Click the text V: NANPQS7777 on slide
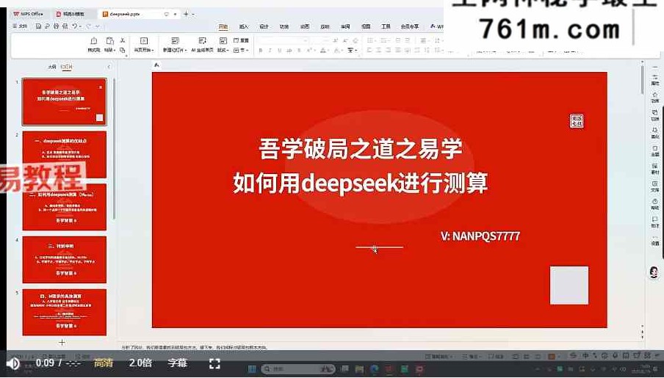Screen dimensions: 664x378 (x=480, y=236)
